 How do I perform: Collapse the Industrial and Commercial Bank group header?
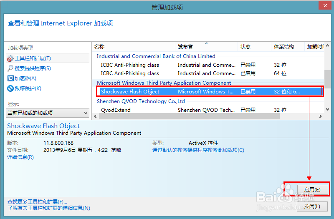(x=156, y=56)
